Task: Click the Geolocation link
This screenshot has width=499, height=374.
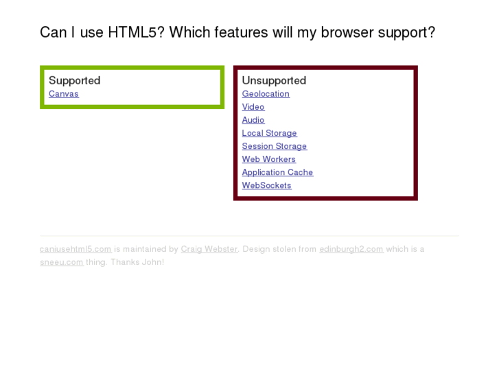Action: (x=266, y=94)
